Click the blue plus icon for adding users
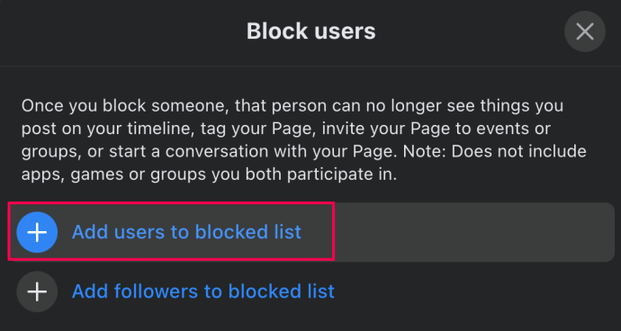Screen dimensions: 621x331 37,232
